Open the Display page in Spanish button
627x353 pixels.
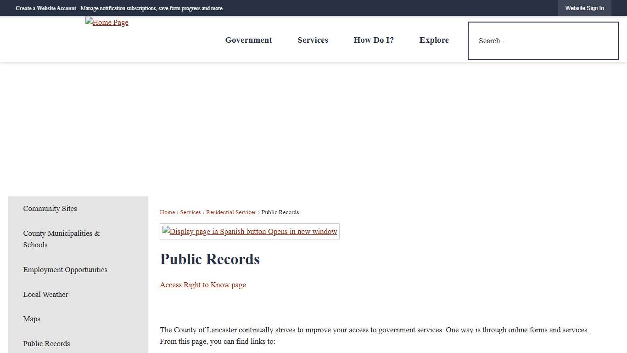[x=249, y=231]
